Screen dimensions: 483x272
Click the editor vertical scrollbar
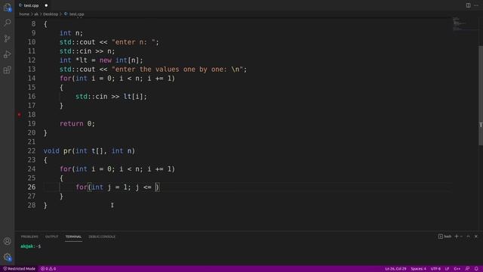481,95
